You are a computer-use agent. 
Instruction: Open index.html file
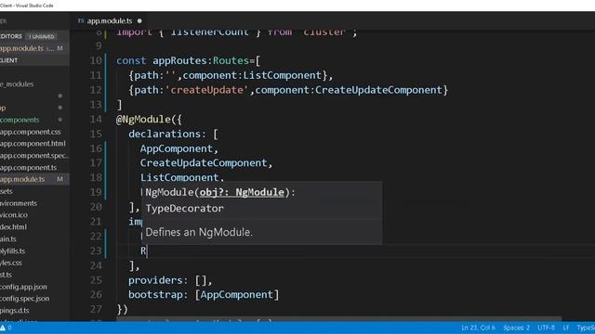tap(13, 226)
